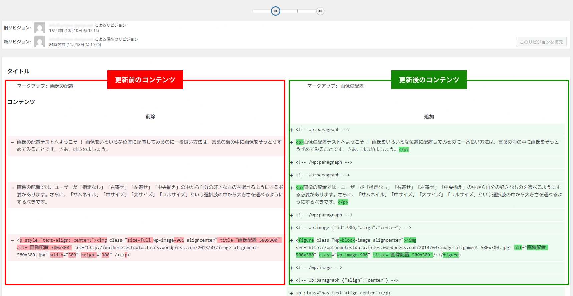Click plus marker beside wp:image id 906 line

(x=291, y=228)
